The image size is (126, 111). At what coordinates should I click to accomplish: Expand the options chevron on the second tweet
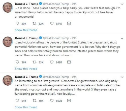(122, 38)
